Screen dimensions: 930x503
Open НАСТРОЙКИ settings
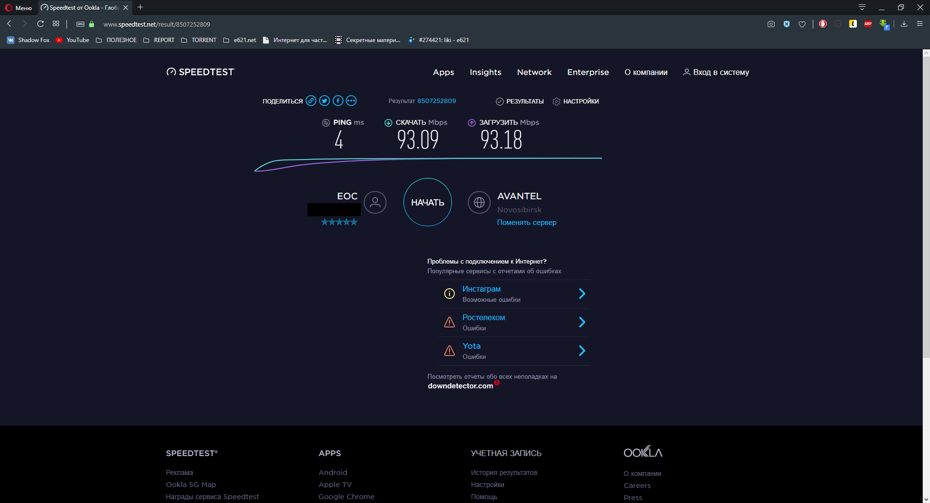click(x=576, y=101)
